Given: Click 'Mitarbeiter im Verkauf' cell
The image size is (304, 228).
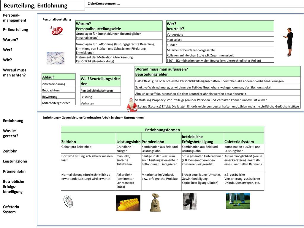Looking at the screenshot, I should click(161, 181).
